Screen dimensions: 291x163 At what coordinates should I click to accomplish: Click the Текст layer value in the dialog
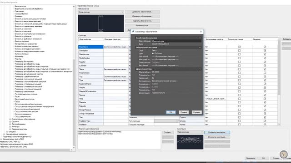pos(154,50)
